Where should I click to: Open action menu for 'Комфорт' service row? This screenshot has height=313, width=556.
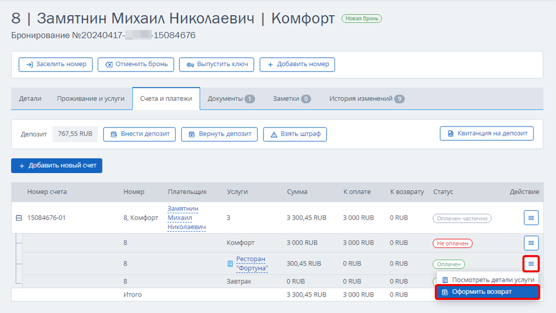click(x=531, y=243)
